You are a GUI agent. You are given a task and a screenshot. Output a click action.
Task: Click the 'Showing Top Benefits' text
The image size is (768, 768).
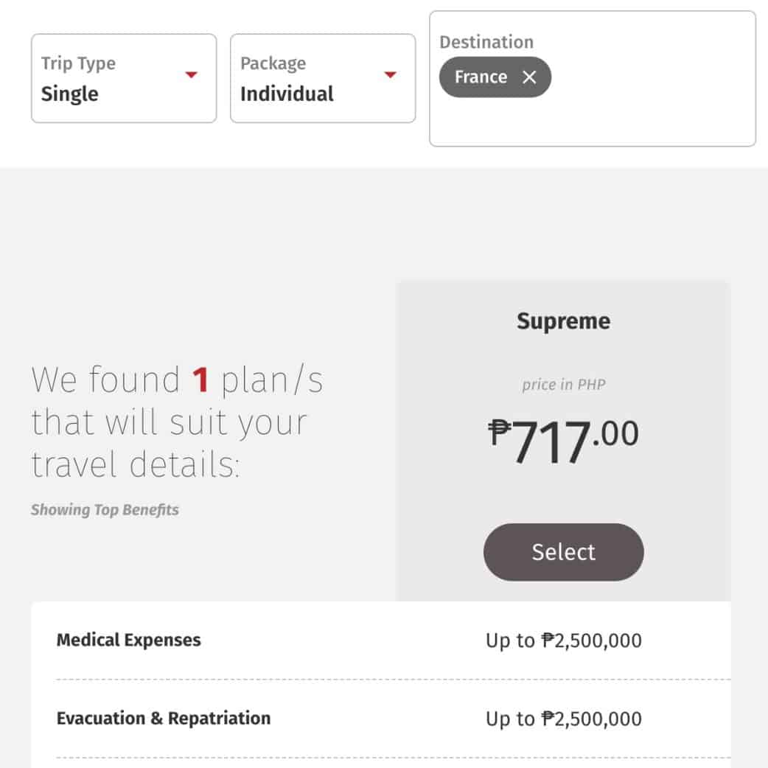(105, 510)
